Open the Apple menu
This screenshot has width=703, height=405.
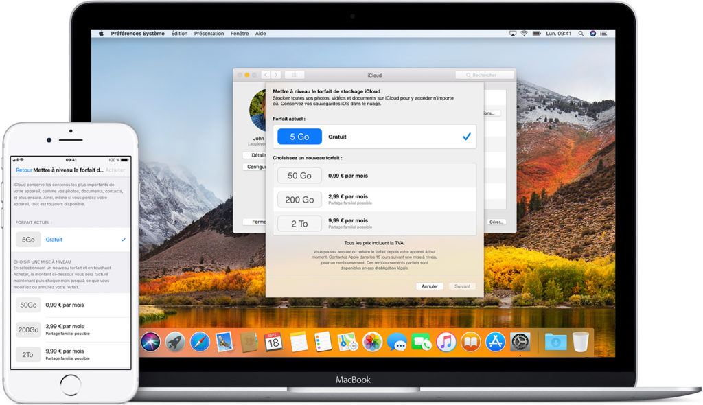coord(102,33)
